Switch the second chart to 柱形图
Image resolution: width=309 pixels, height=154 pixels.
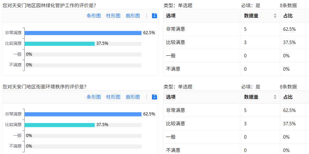pos(113,97)
